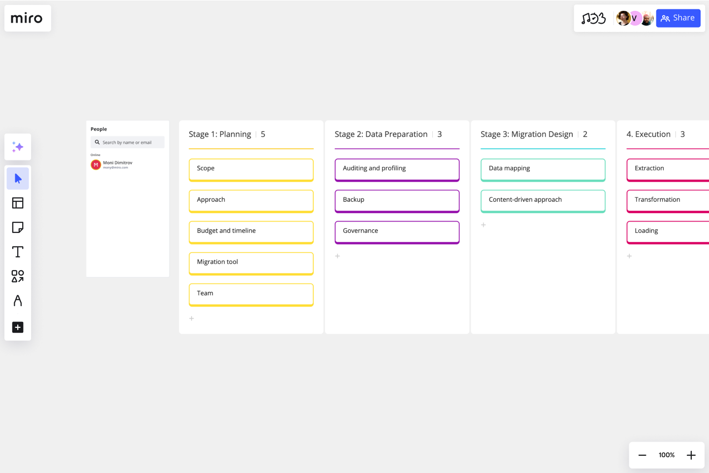The height and width of the screenshot is (473, 709).
Task: Select the arrow selection tool
Action: 18,178
